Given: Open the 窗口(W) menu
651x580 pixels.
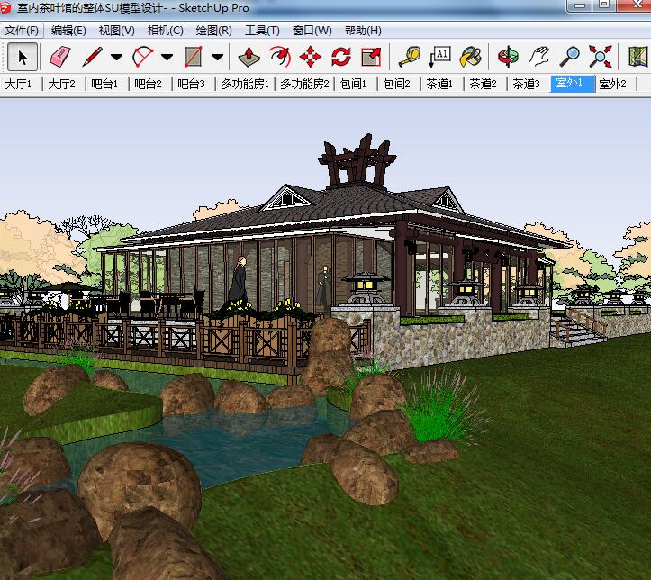Looking at the screenshot, I should 312,31.
